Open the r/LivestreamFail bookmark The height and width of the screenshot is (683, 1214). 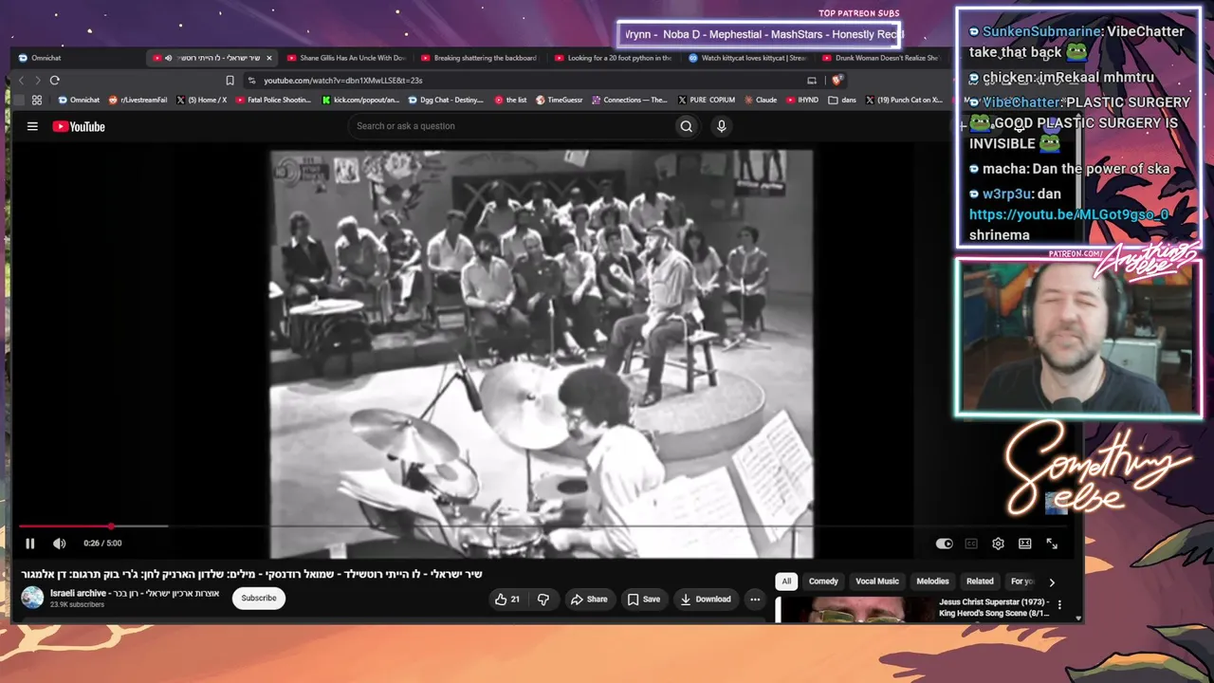click(x=138, y=100)
